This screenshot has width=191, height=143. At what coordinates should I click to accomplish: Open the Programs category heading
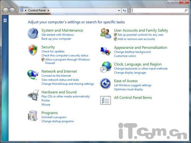[x=50, y=113]
